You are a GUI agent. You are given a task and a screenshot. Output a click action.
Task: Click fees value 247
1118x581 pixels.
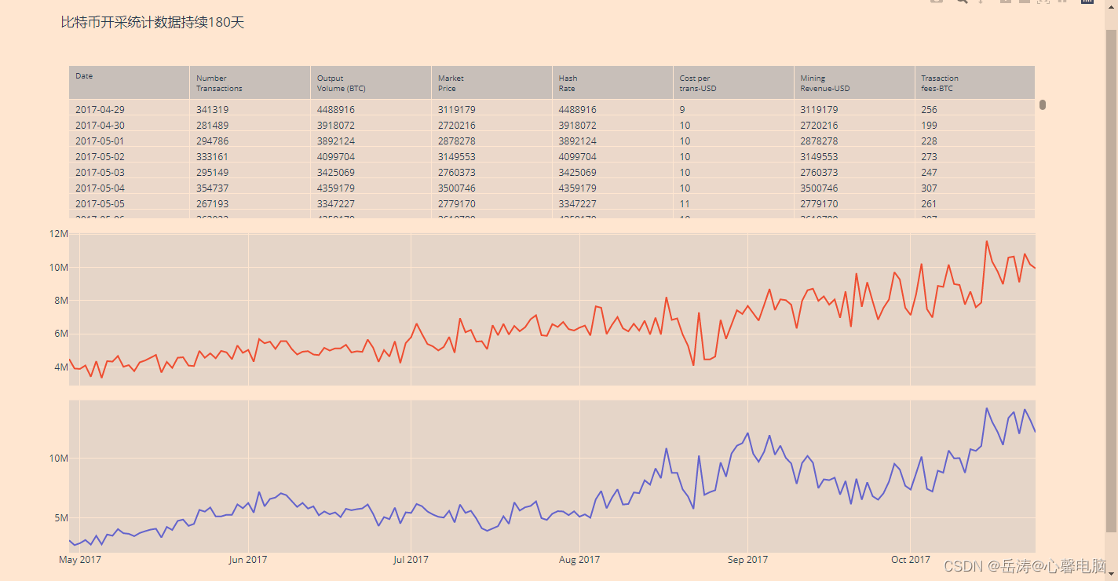pyautogui.click(x=930, y=173)
